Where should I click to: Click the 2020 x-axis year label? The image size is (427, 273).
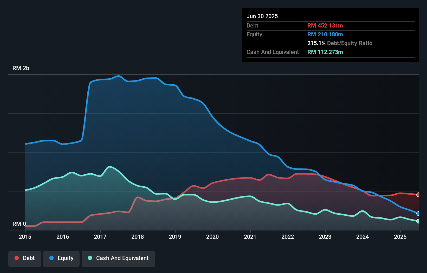pos(212,237)
